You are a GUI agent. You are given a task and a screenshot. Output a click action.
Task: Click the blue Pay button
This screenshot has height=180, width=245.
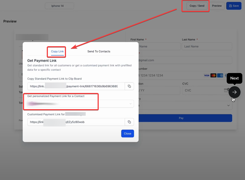pyautogui.click(x=185, y=118)
